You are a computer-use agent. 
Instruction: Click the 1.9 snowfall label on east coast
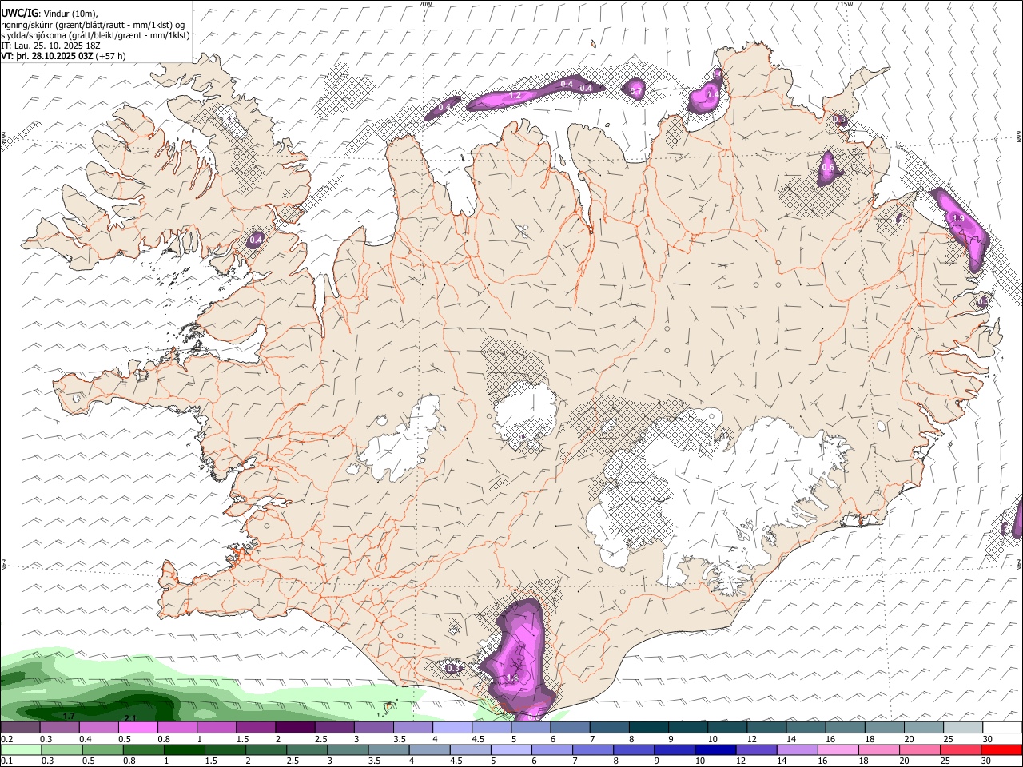[958, 218]
